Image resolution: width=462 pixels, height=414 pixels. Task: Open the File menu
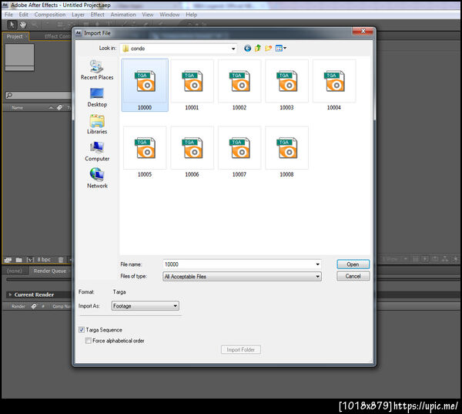(x=8, y=15)
